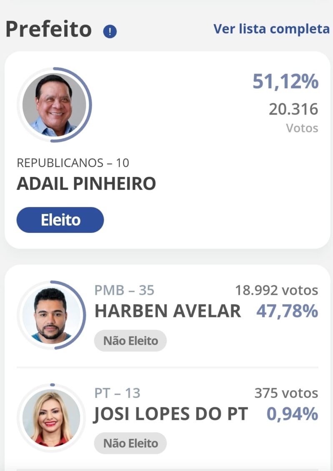Select the ADAIL PINHEIRO name text
This screenshot has height=471, width=333.
coord(86,184)
